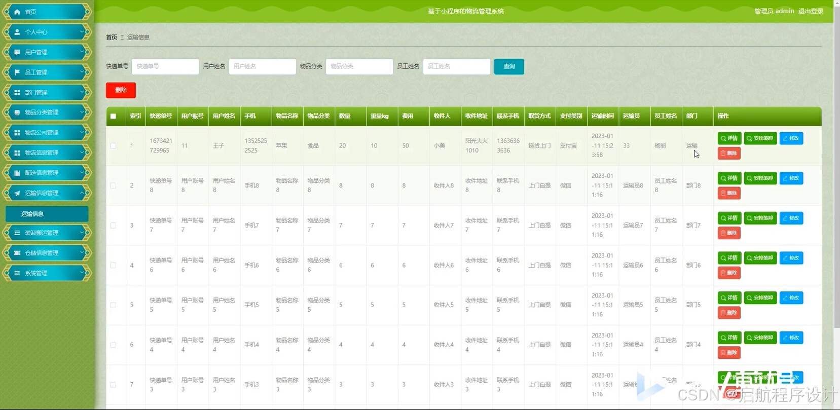840x410 pixels.
Task: Click the pencil 修改 button in the 杨丽 row
Action: tap(791, 138)
